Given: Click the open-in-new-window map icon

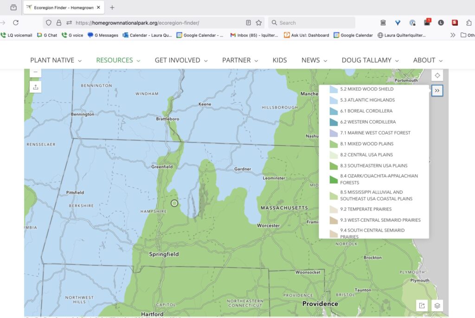Looking at the screenshot, I should click(x=422, y=306).
